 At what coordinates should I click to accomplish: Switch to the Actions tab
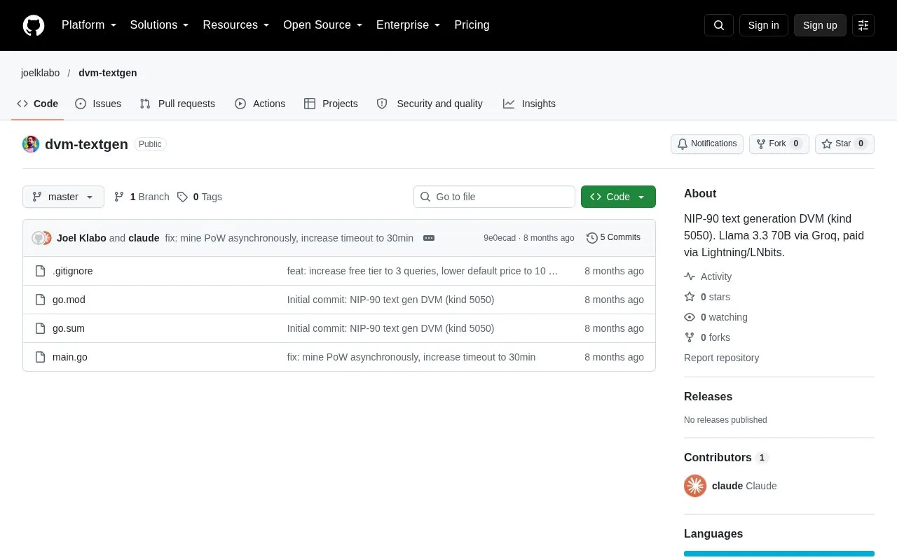click(260, 104)
